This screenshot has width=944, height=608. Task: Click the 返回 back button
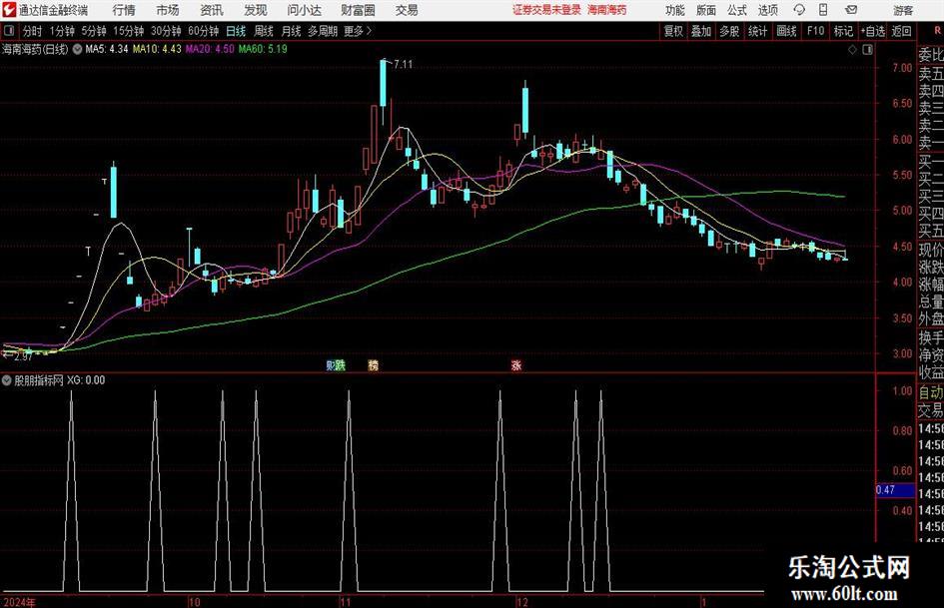901,31
